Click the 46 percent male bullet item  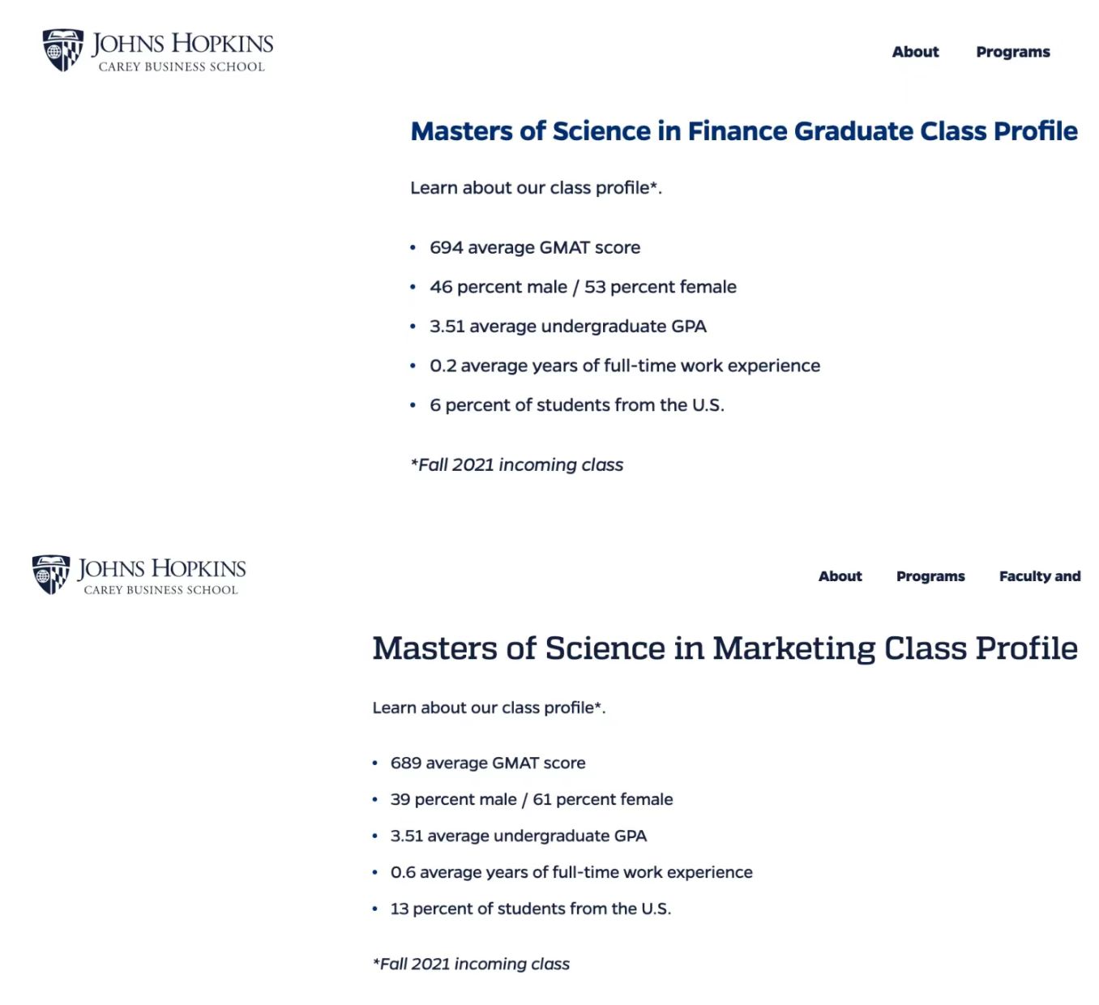[583, 287]
